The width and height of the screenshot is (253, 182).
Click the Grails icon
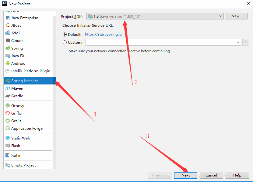point(8,121)
